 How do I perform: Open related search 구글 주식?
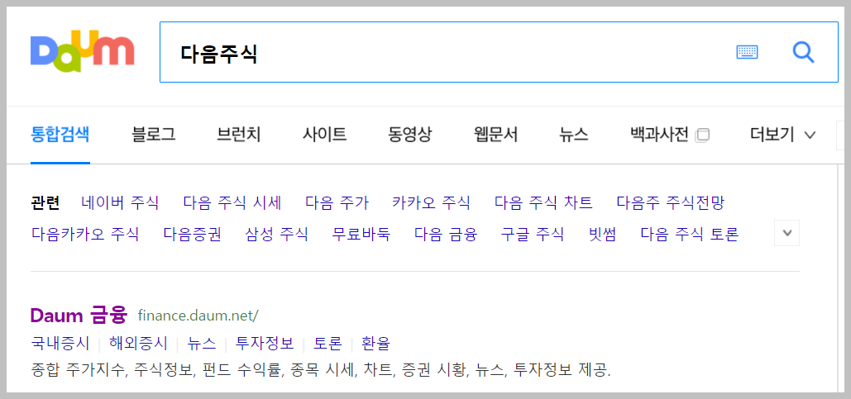click(533, 235)
